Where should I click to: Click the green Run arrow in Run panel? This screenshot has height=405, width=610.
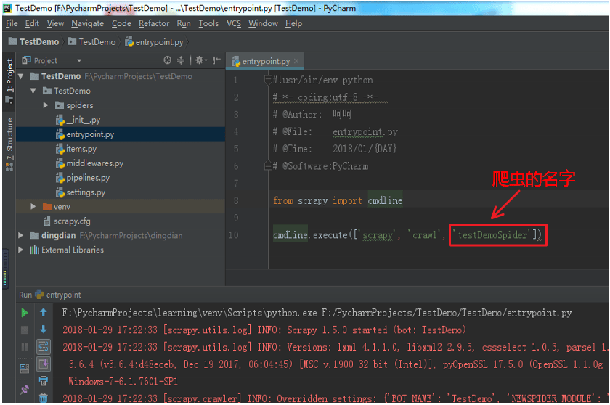[24, 313]
